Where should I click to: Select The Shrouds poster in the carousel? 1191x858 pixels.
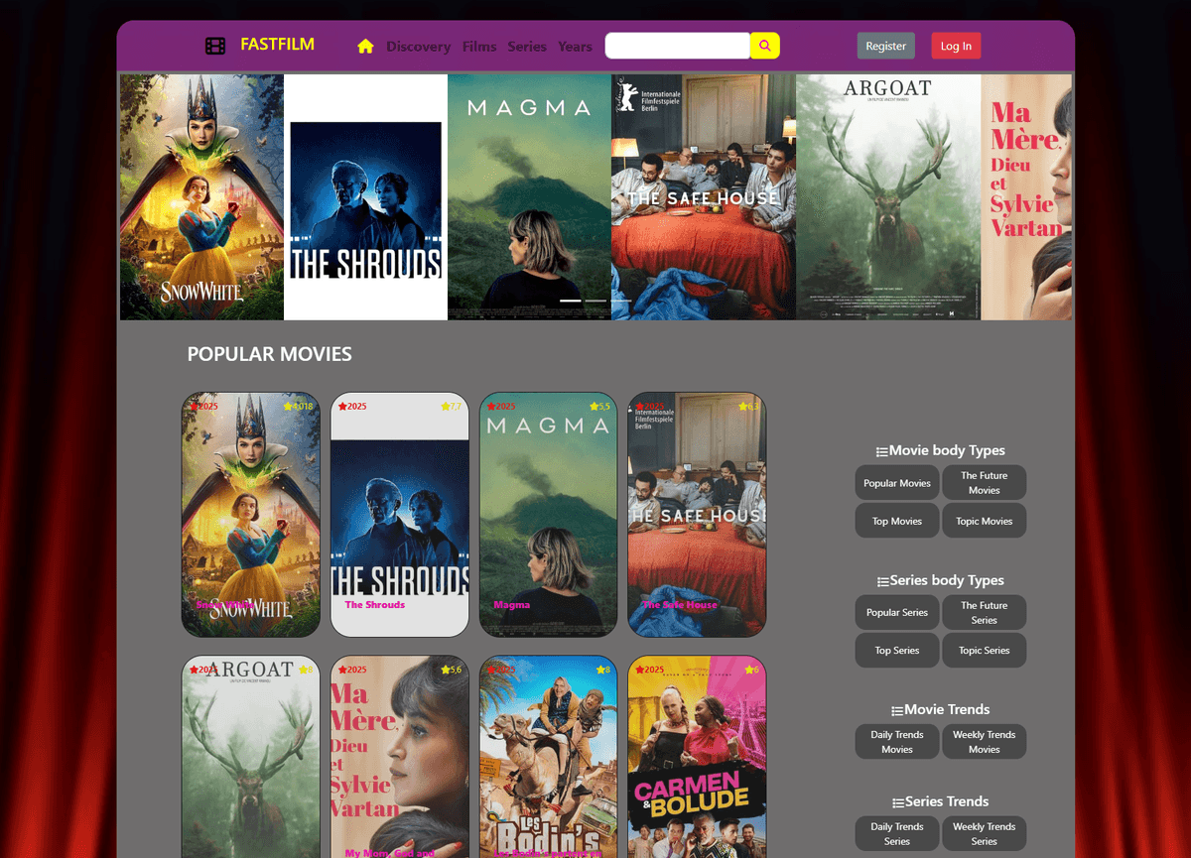pos(365,196)
